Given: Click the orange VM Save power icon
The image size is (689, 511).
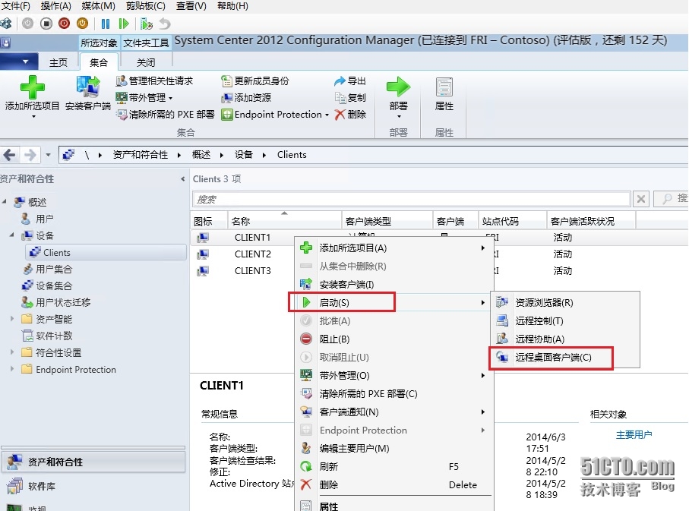Looking at the screenshot, I should (x=82, y=24).
